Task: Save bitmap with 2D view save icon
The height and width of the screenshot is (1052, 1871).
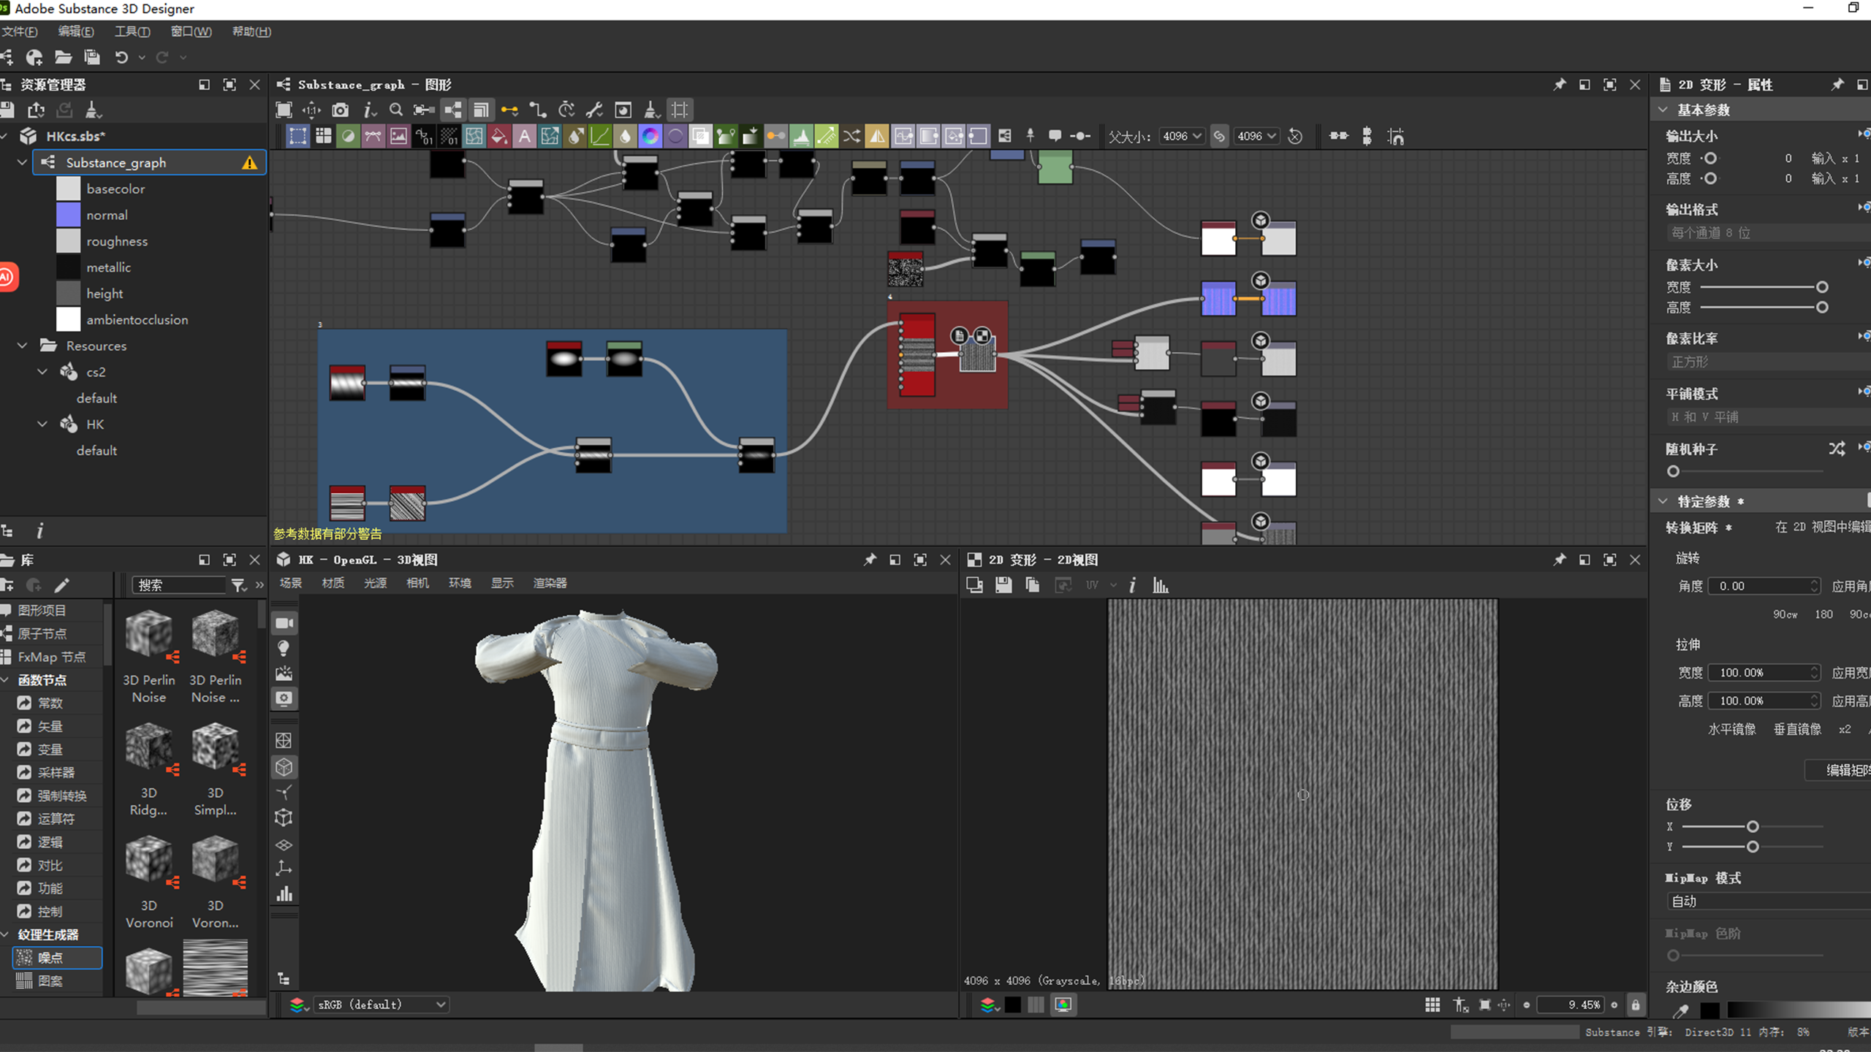Action: 1003,585
